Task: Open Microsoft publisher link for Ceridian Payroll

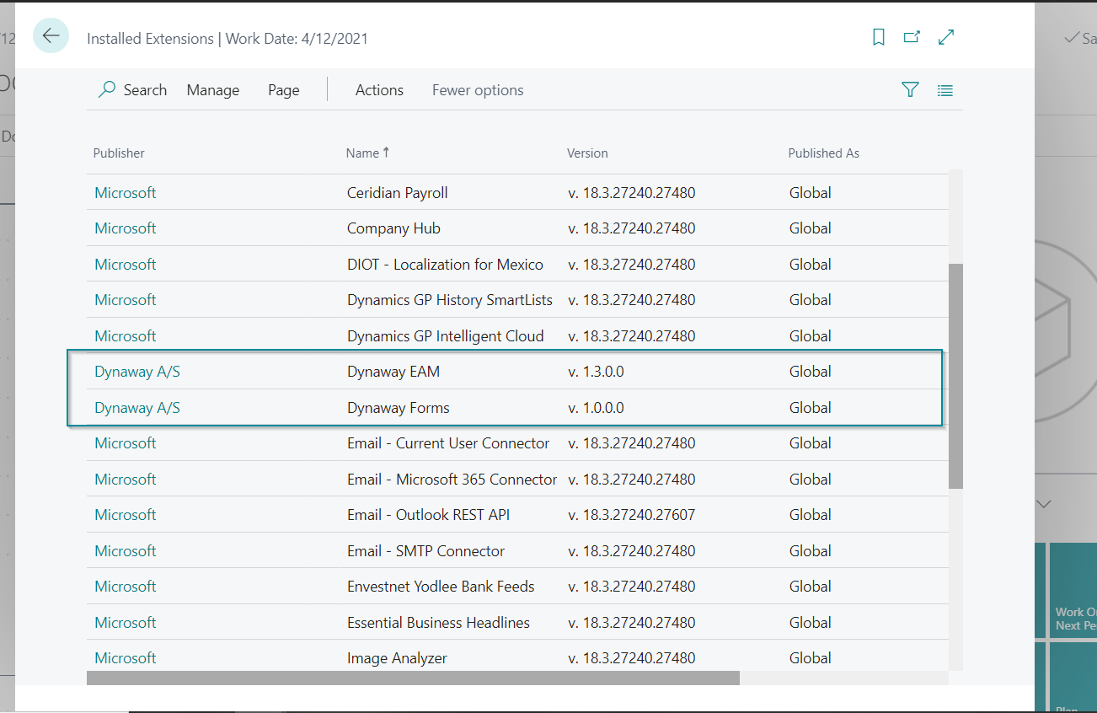Action: pyautogui.click(x=126, y=193)
